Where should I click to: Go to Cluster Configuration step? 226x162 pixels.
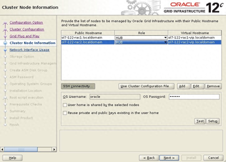(27, 29)
